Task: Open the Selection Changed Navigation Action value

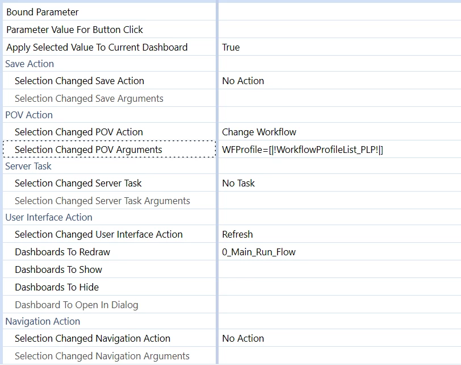Action: [340, 338]
